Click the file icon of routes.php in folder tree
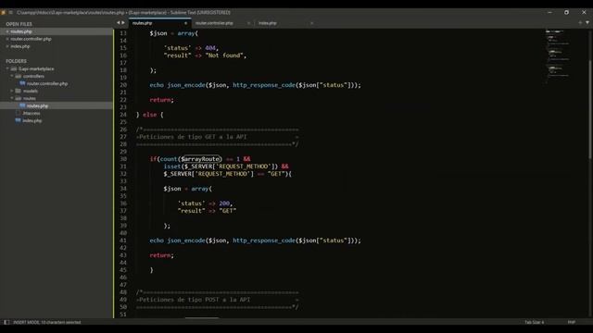Screen dimensions: 593x333 point(22,105)
